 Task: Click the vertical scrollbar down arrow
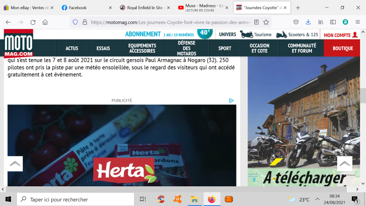pos(363,184)
